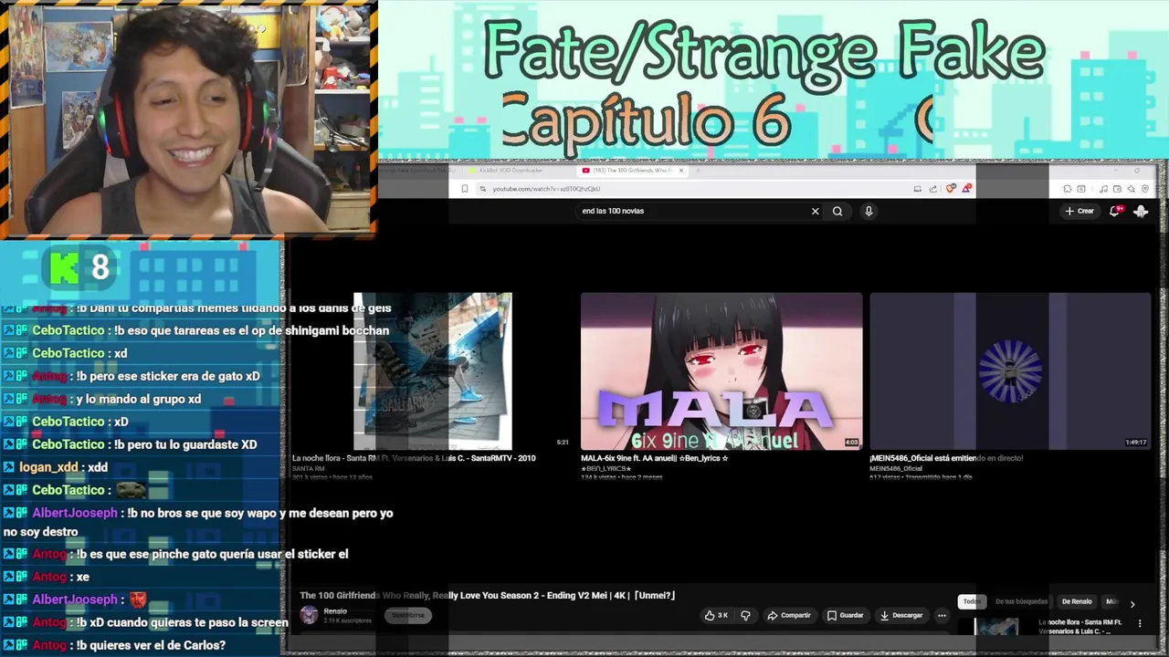Click the title MALA-6ix 9ine ft. AA anuel
This screenshot has width=1169, height=657.
click(x=654, y=458)
